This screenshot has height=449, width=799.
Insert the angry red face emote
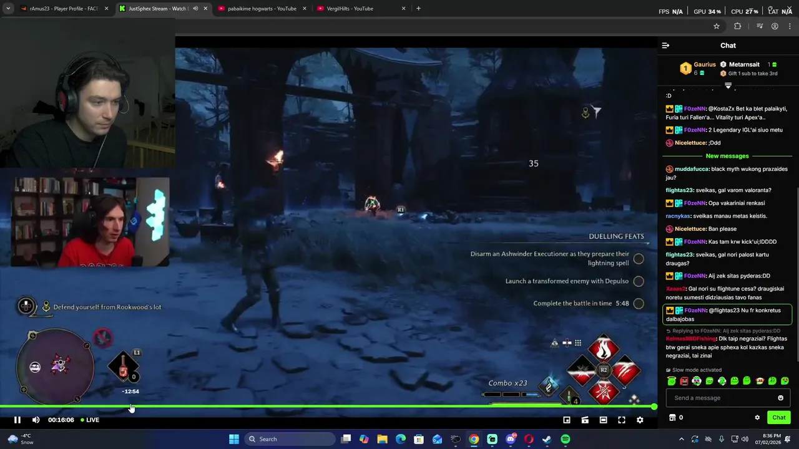click(x=684, y=381)
